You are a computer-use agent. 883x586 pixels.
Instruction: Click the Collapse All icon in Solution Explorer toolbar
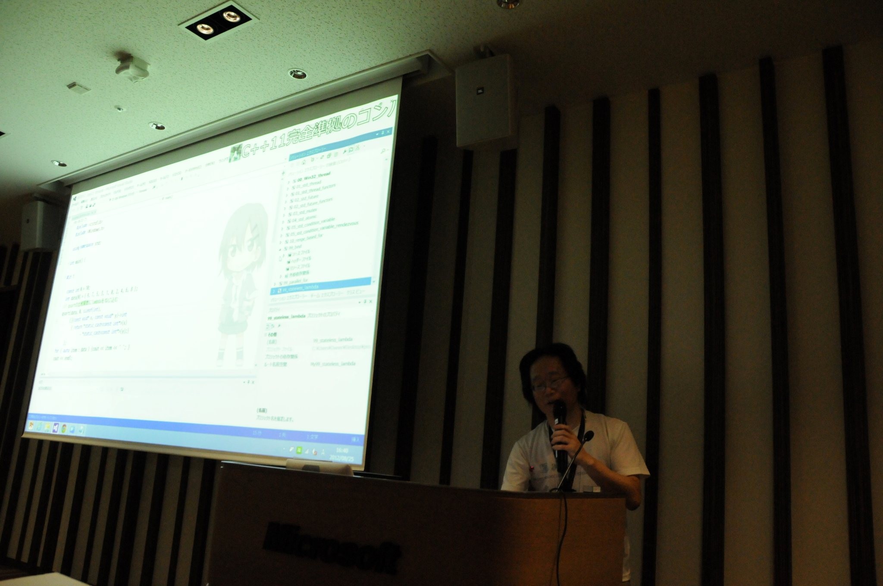tap(329, 156)
